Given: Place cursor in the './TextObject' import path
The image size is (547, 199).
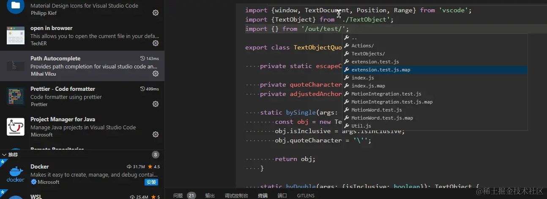Looking at the screenshot, I should [365, 19].
